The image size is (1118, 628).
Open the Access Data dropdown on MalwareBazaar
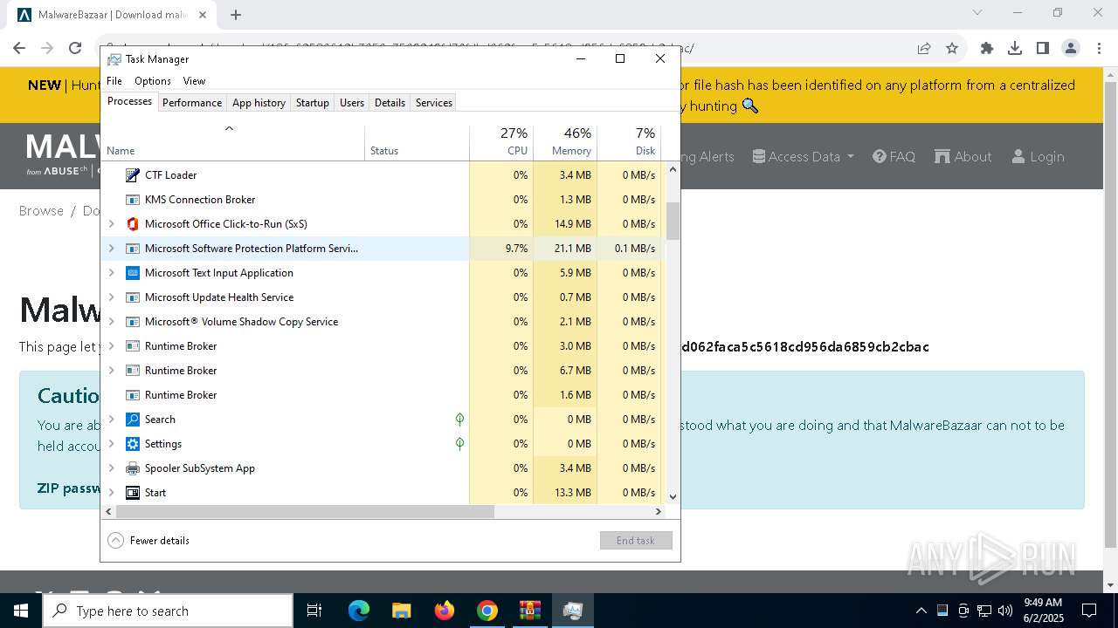click(x=804, y=157)
